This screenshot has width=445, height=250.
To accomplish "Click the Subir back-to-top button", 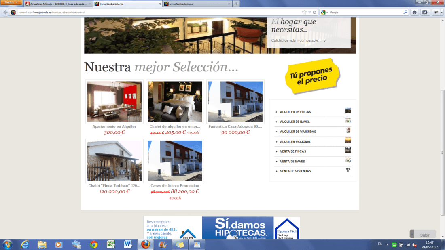I will coord(423,234).
